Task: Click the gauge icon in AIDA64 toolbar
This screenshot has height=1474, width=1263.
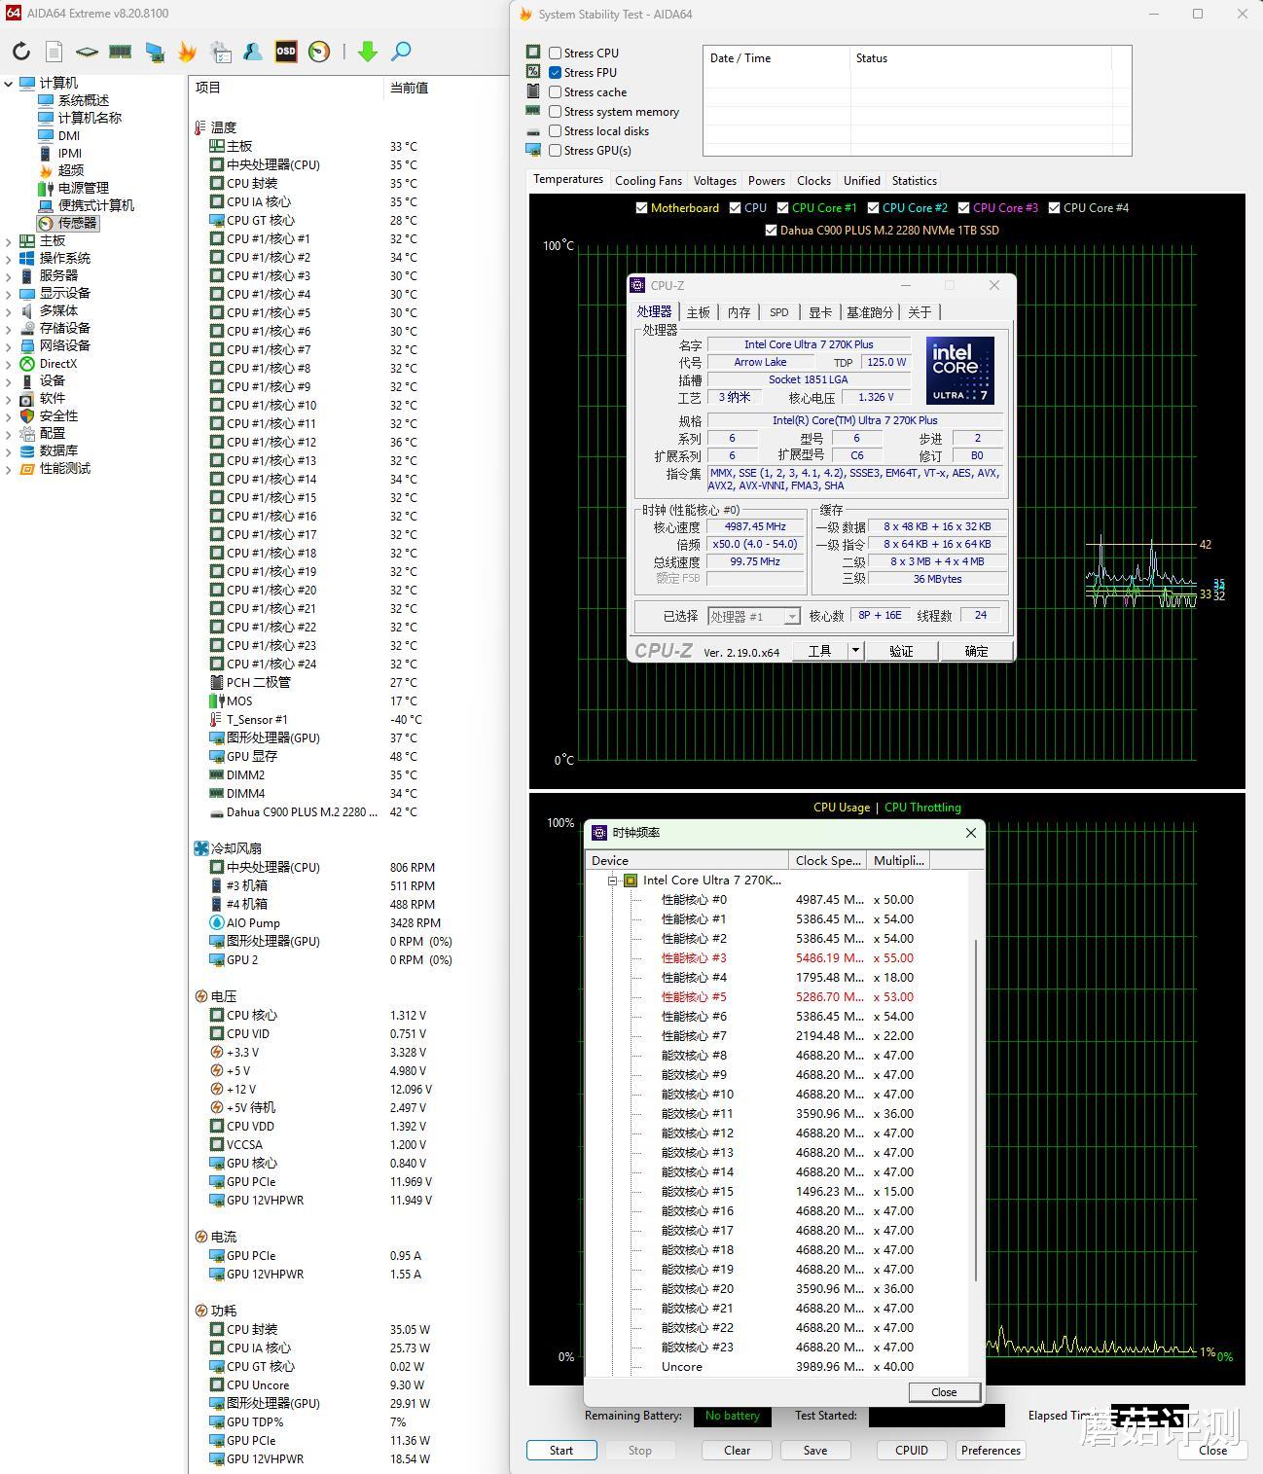Action: (319, 52)
